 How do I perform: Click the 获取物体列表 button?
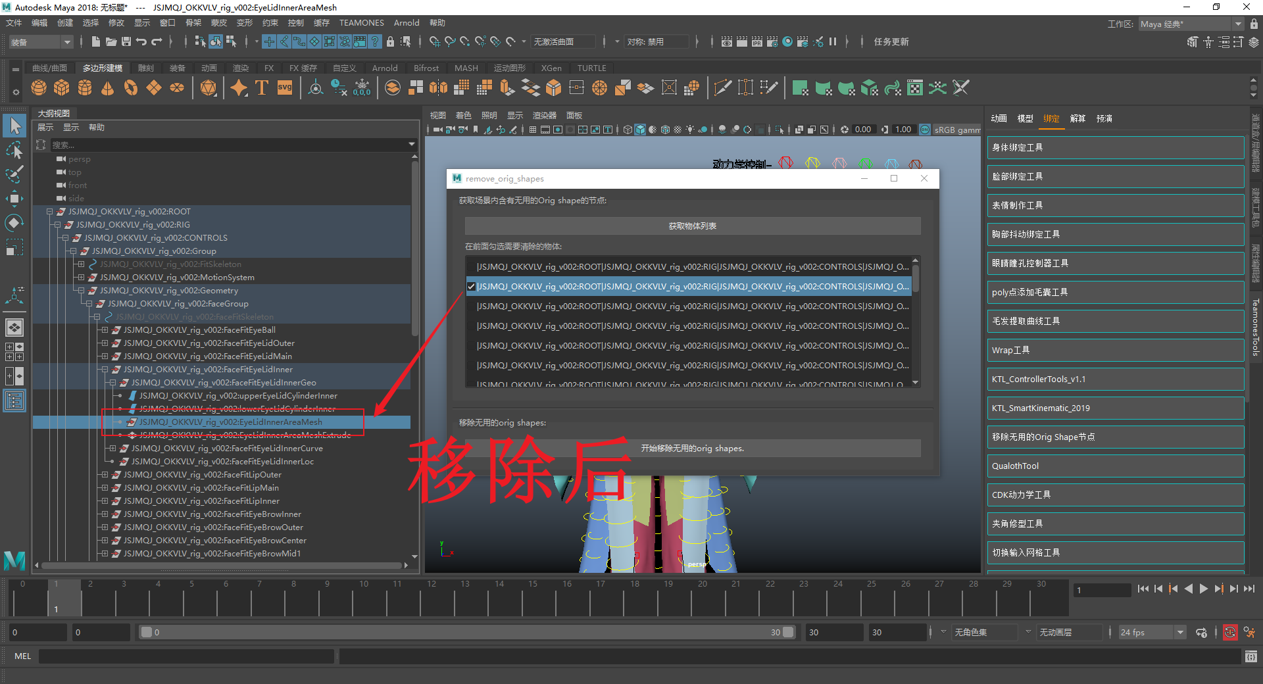click(692, 226)
